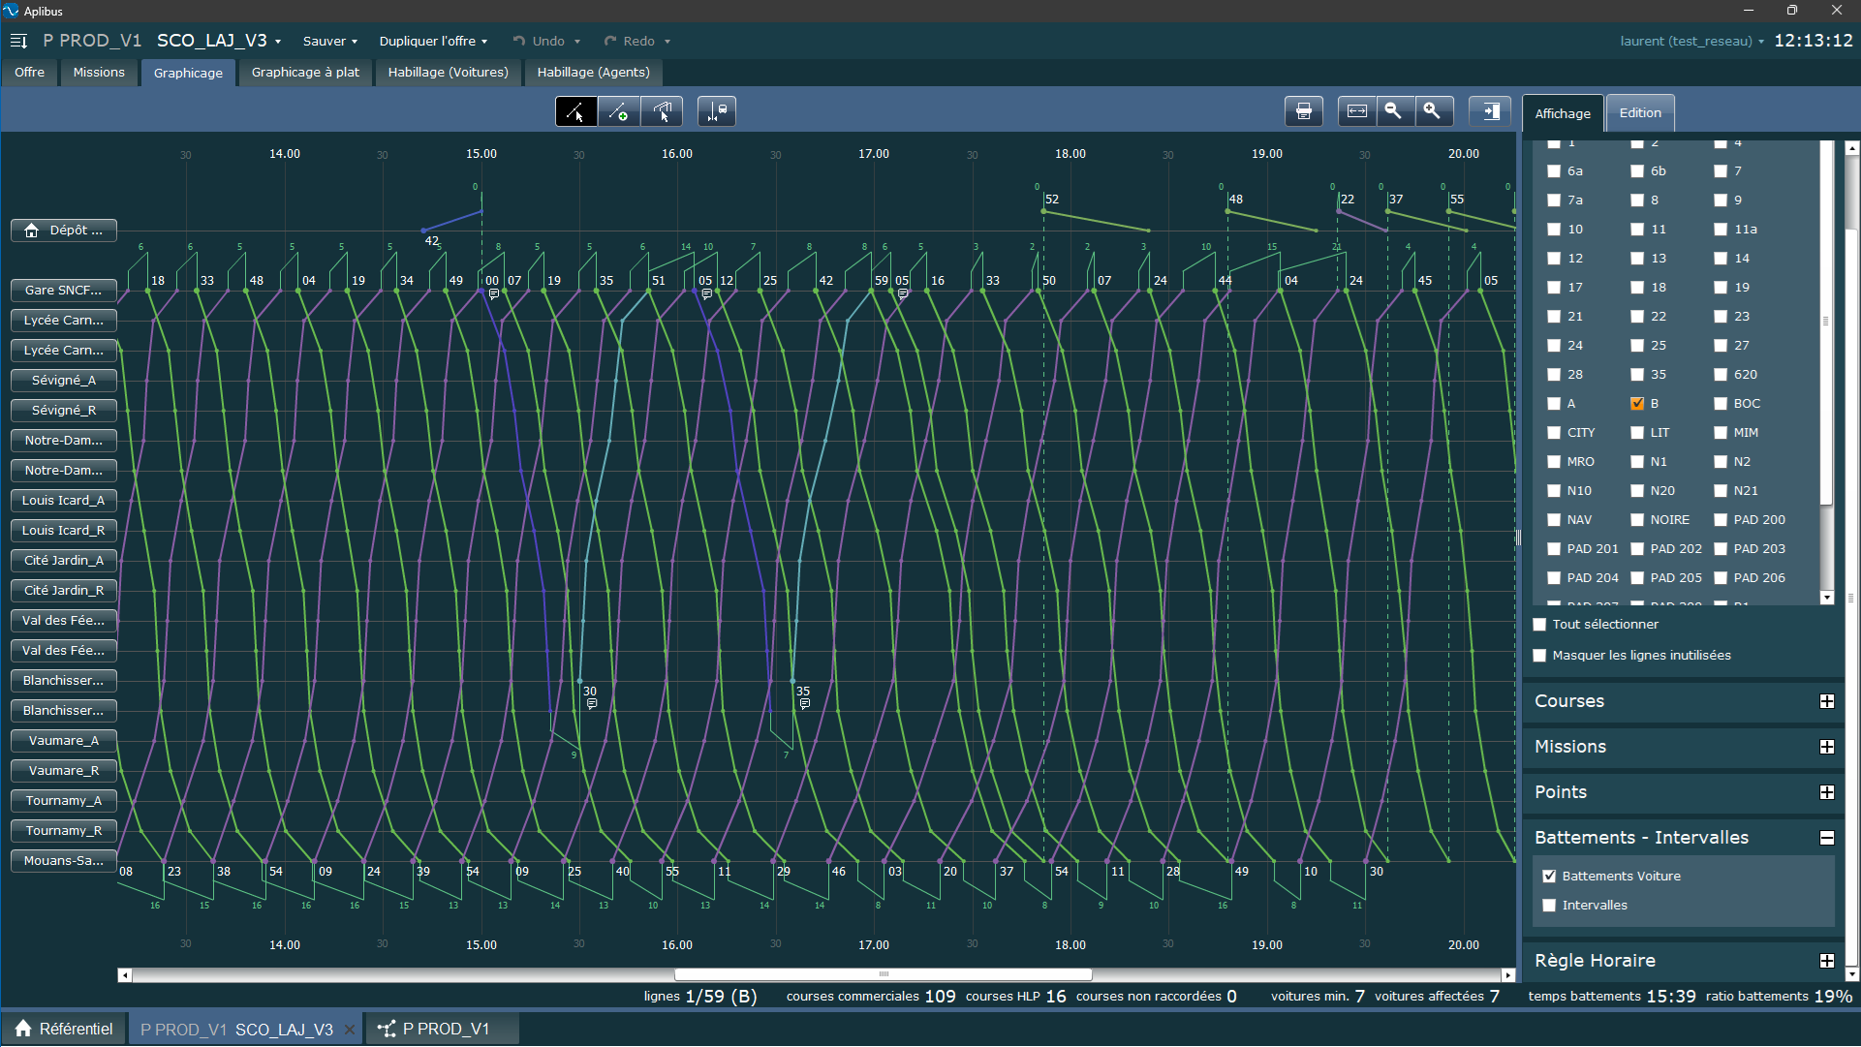Uncheck line B checkbox
Image resolution: width=1861 pixels, height=1047 pixels.
pyautogui.click(x=1637, y=404)
